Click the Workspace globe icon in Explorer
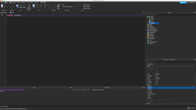Screen dimensions: 196x110 [148, 17]
